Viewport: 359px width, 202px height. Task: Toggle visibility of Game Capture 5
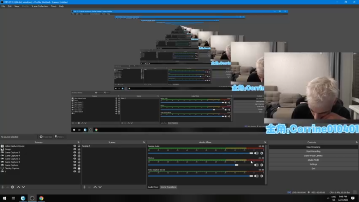(74, 152)
